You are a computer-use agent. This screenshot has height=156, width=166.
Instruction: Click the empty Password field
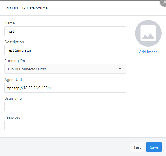click(x=65, y=126)
